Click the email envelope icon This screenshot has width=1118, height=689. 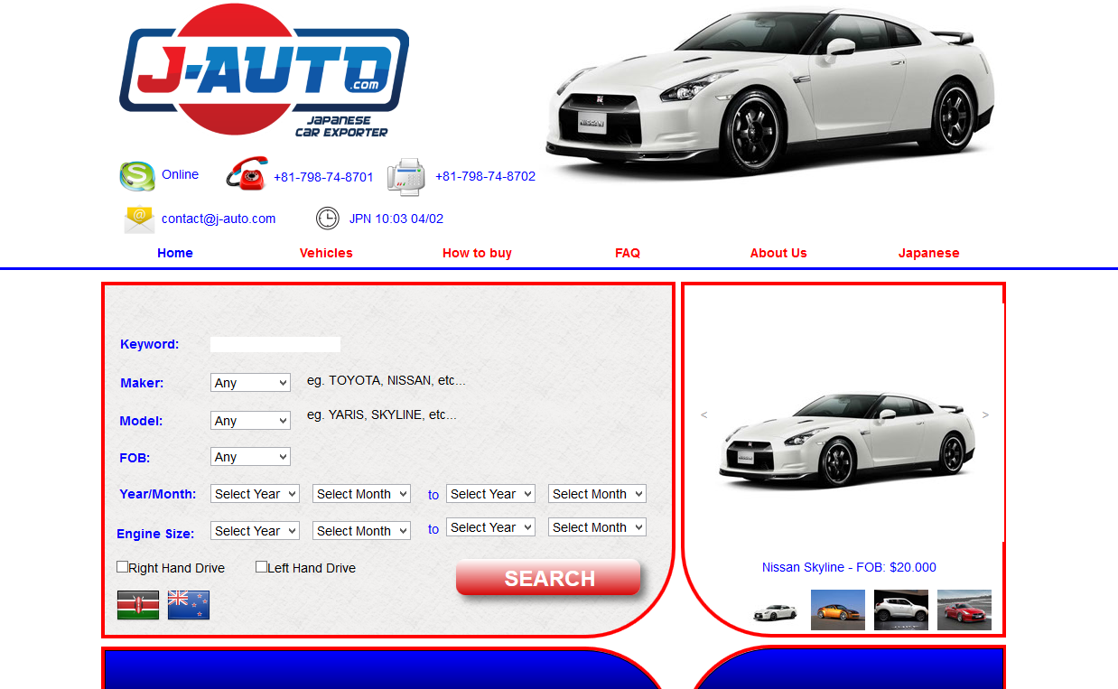(x=139, y=219)
